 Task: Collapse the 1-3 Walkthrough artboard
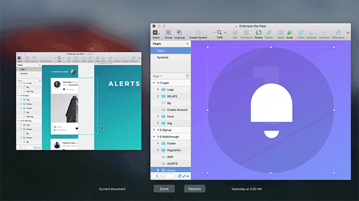click(x=154, y=137)
